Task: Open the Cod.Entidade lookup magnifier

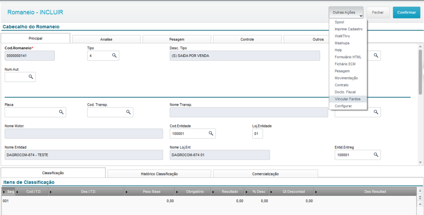Action: (x=211, y=133)
